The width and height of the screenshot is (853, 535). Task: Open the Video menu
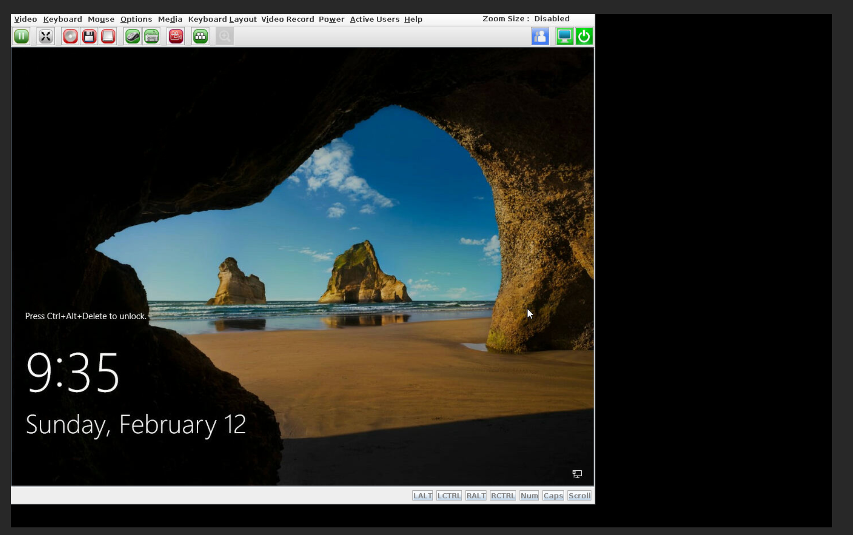coord(26,19)
